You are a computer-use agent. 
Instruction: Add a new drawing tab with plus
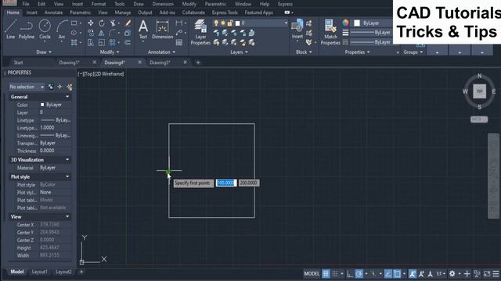coord(198,62)
